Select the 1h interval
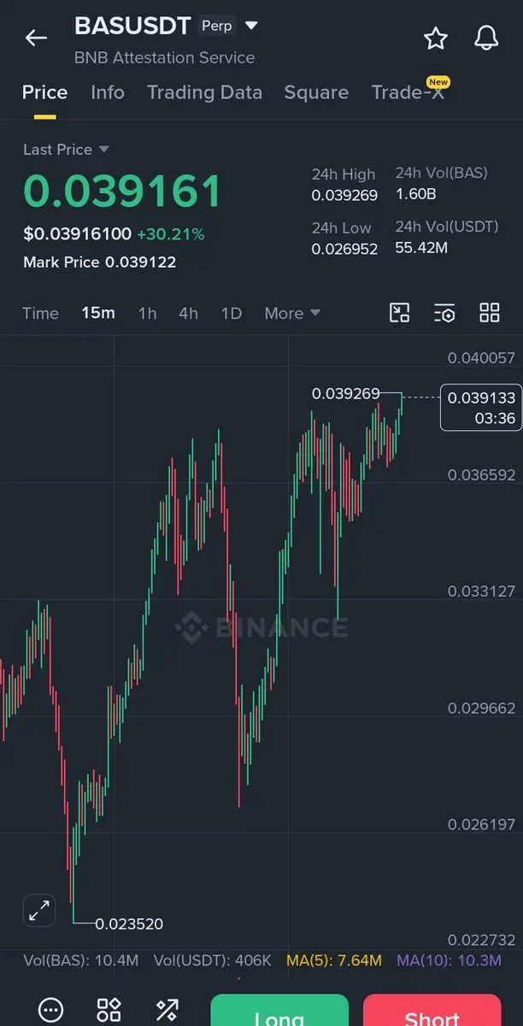523x1026 pixels. pos(147,313)
